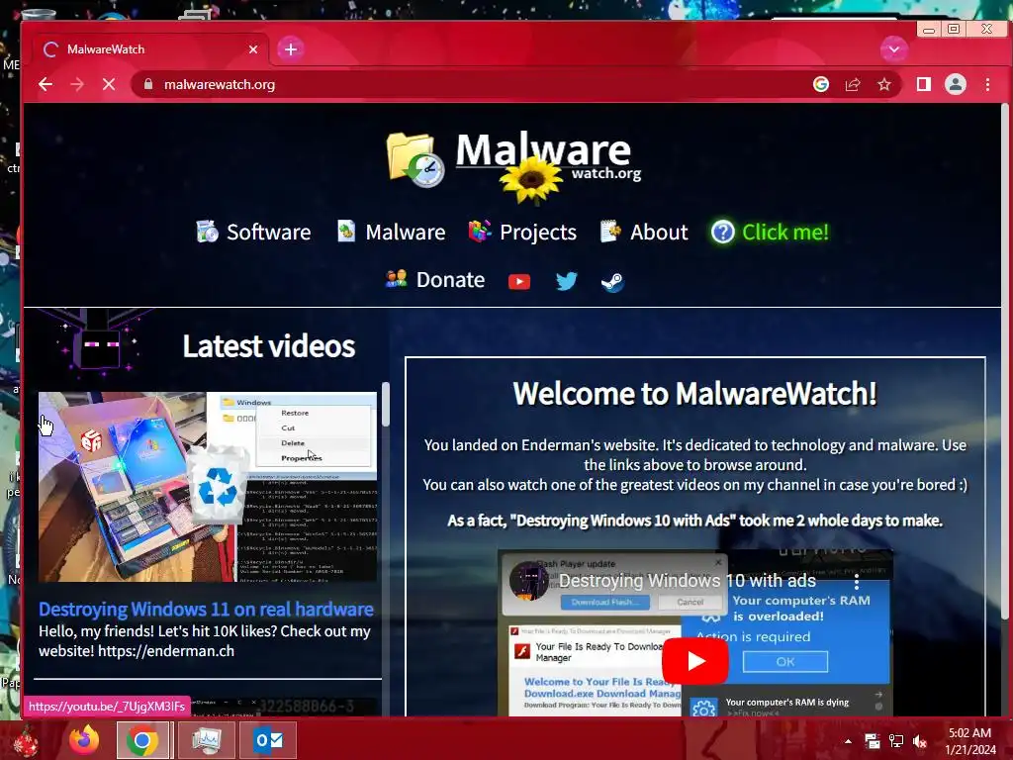1013x760 pixels.
Task: Play the embedded YouTube video
Action: [x=695, y=660]
